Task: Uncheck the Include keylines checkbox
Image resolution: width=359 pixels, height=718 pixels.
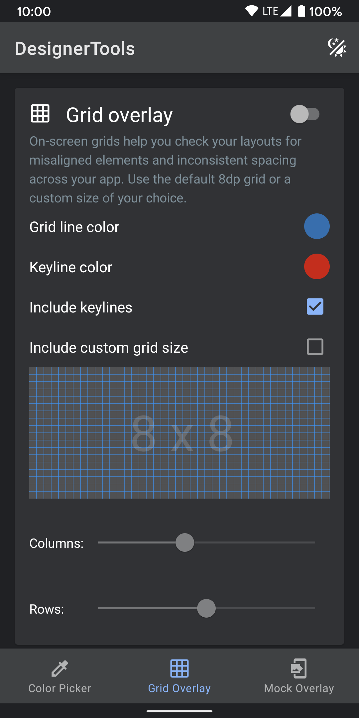Action: (314, 306)
